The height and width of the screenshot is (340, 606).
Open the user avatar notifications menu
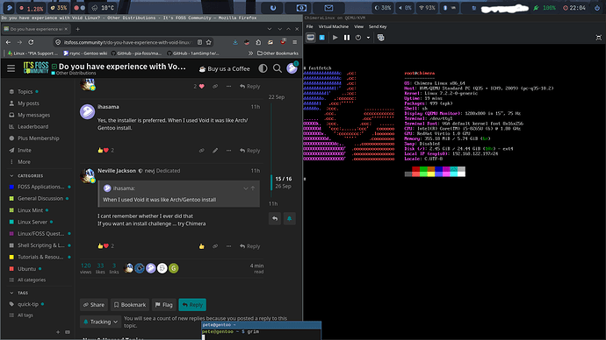[x=292, y=68]
